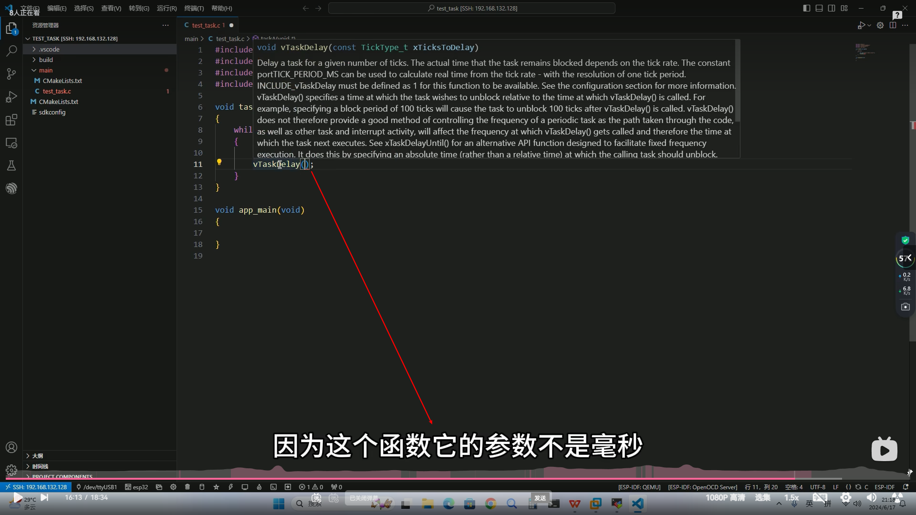Expand the .vscode folder

(x=100, y=49)
